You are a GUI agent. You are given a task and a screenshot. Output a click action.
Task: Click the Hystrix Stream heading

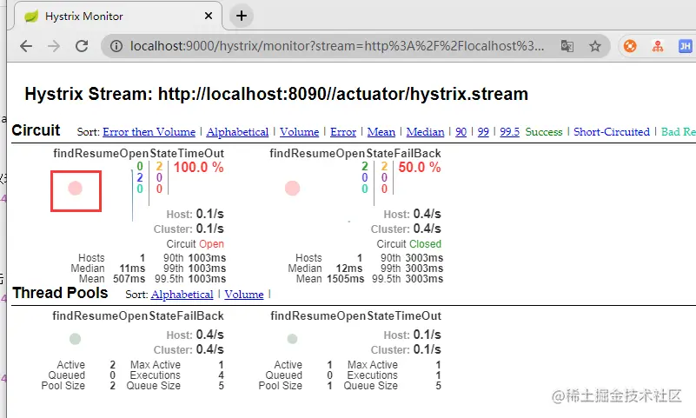[x=276, y=94]
